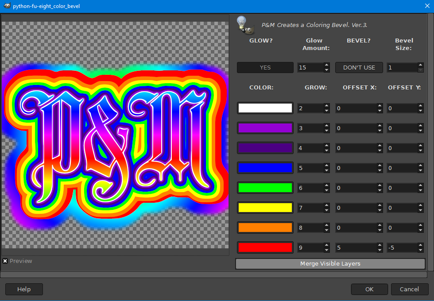
Task: Click the Merge Visible Layers button
Action: click(330, 264)
